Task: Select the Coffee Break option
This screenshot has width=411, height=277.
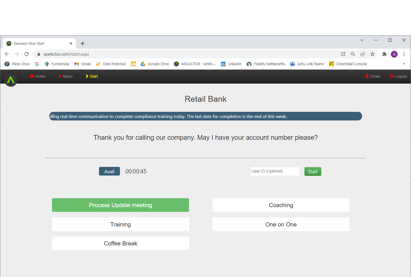Action: pos(121,243)
